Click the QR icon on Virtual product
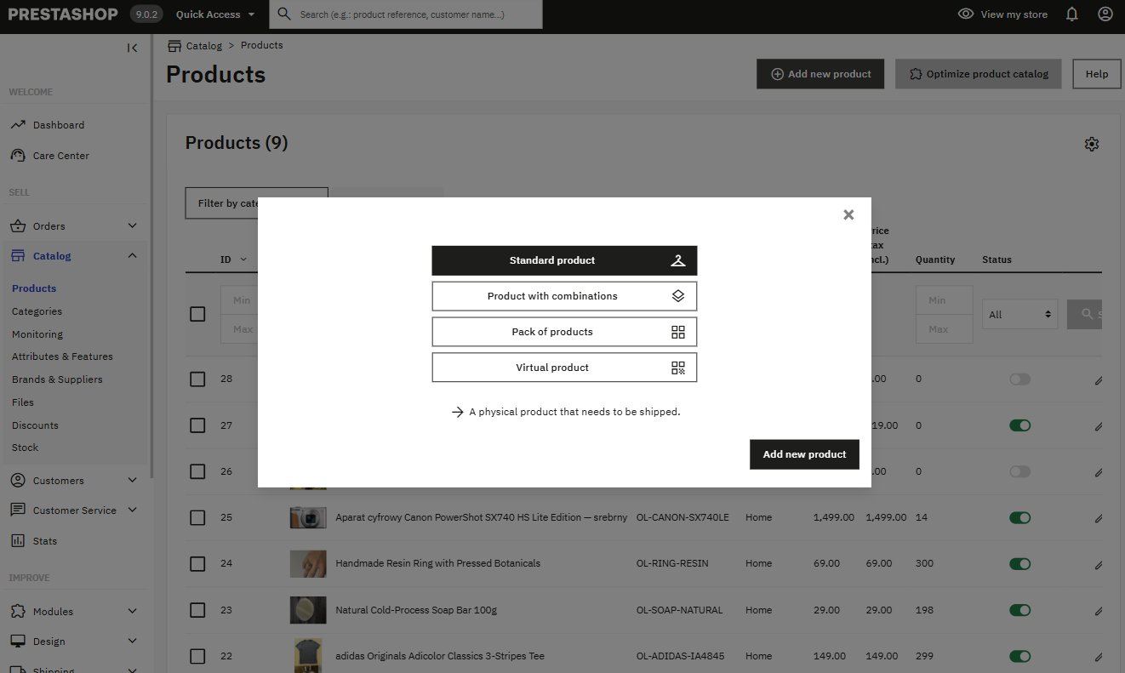Viewport: 1125px width, 673px height. point(677,368)
